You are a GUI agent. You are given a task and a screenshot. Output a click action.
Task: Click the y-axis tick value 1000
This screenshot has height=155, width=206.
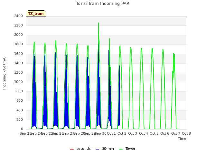coord(19,82)
